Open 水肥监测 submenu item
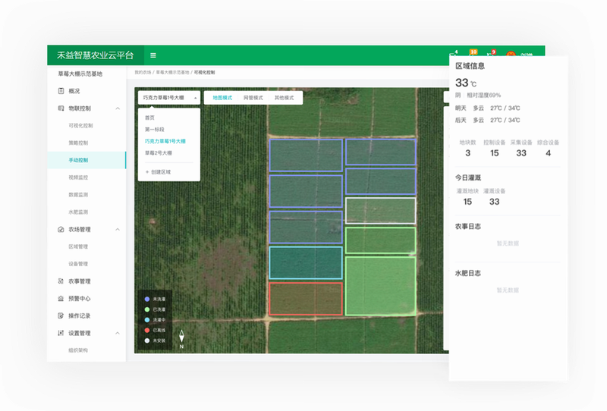Image resolution: width=607 pixels, height=411 pixels. pos(78,212)
